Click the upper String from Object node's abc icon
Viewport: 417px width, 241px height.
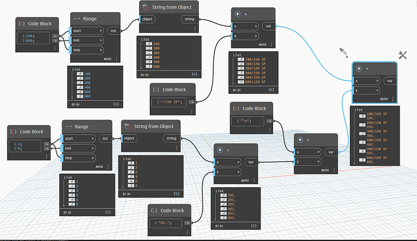point(146,7)
